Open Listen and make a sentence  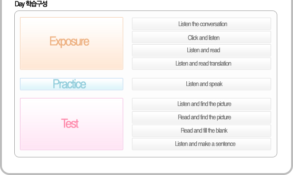(x=202, y=144)
